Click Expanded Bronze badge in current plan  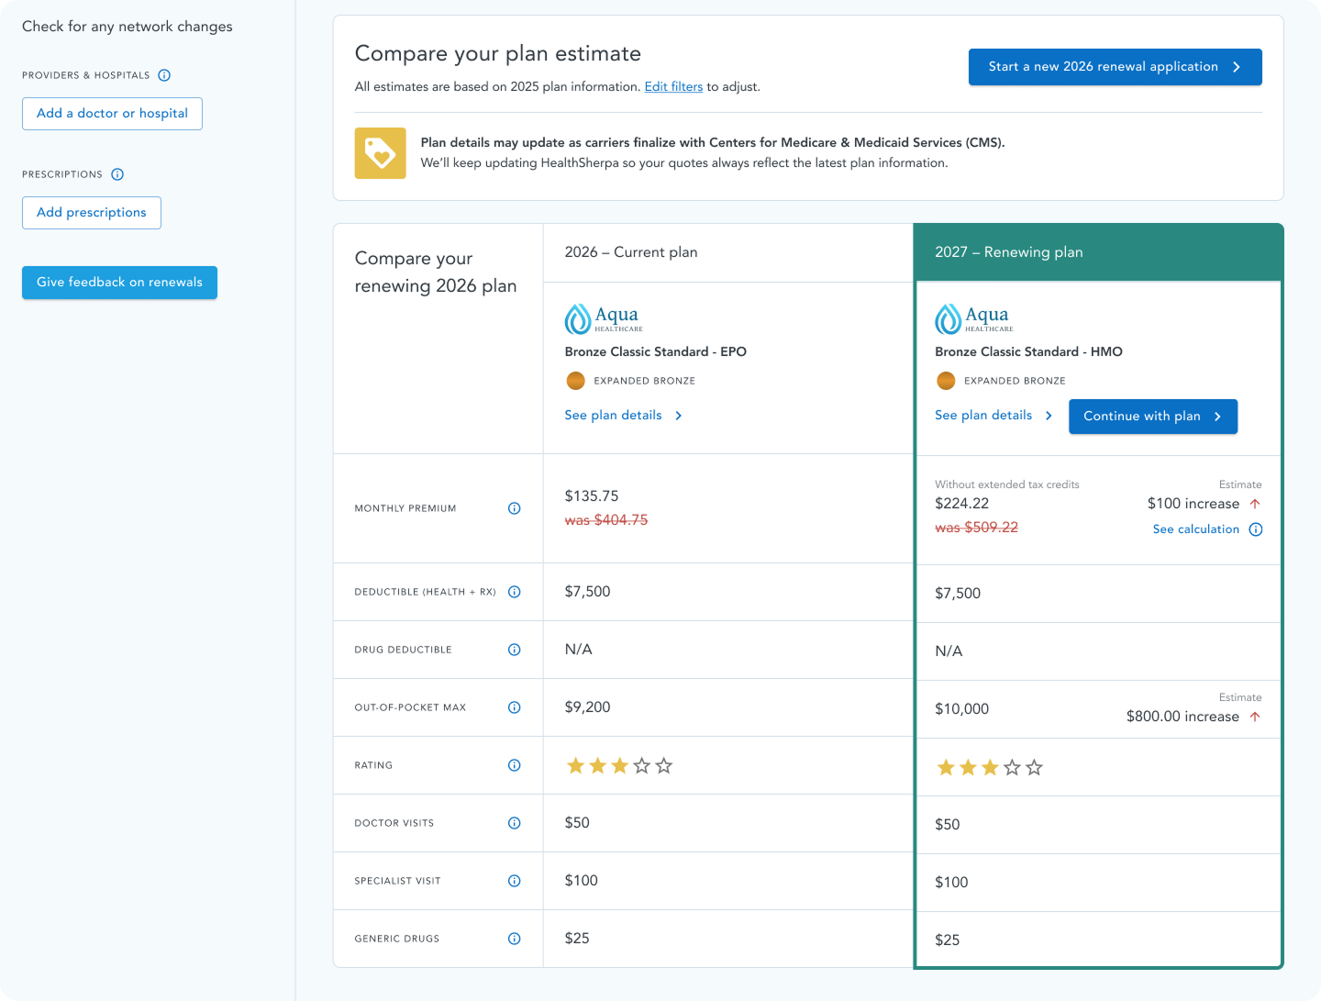pyautogui.click(x=630, y=381)
